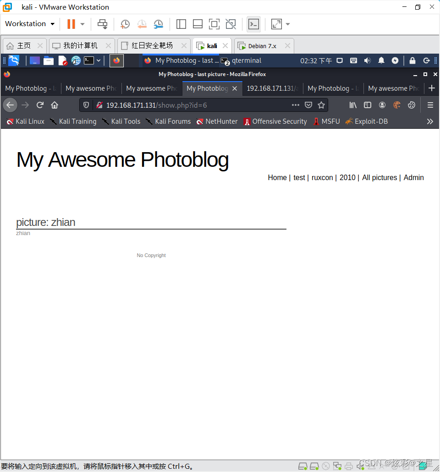Select My Photoblog taskbar window button
This screenshot has width=440, height=472.
point(181,60)
